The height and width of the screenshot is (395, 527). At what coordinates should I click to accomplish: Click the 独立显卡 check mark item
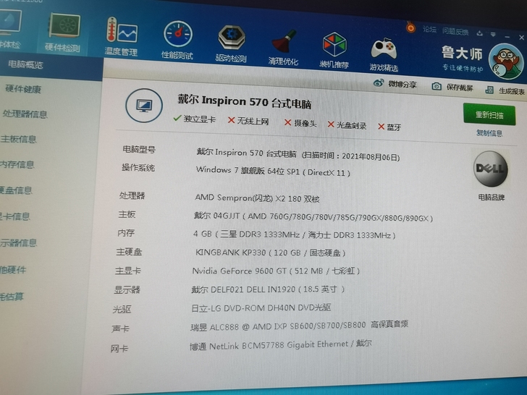point(194,119)
